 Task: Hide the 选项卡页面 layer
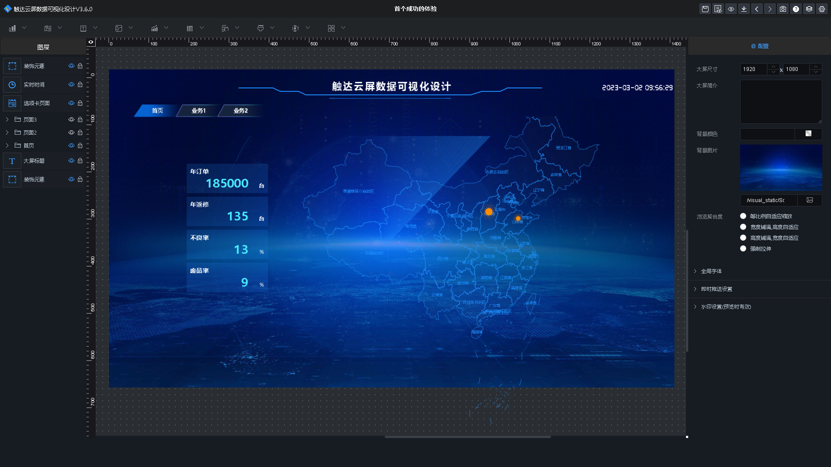[x=71, y=103]
